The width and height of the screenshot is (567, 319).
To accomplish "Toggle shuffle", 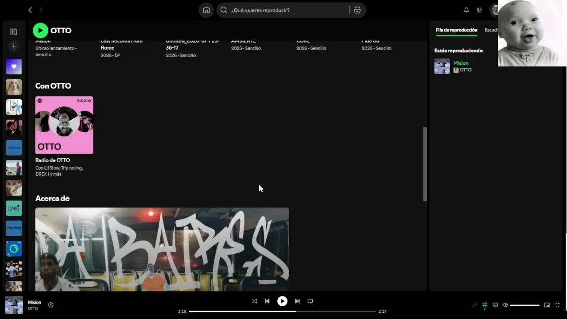I will click(x=254, y=301).
